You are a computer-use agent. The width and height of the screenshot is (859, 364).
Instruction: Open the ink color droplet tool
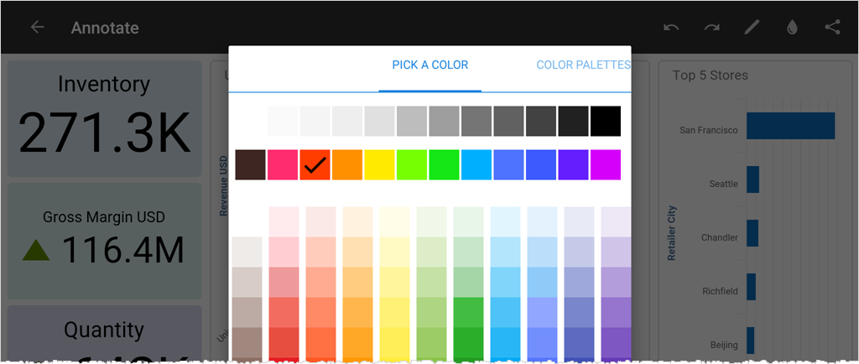792,28
